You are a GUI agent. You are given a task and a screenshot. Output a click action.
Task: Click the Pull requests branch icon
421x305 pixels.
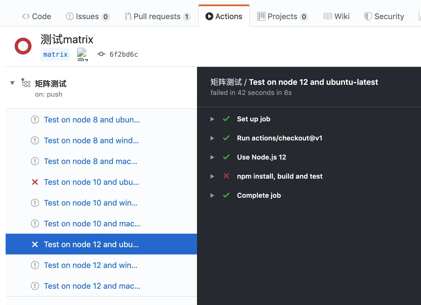[128, 16]
